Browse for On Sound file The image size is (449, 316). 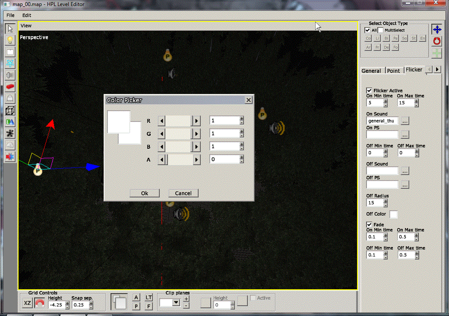tap(405, 121)
